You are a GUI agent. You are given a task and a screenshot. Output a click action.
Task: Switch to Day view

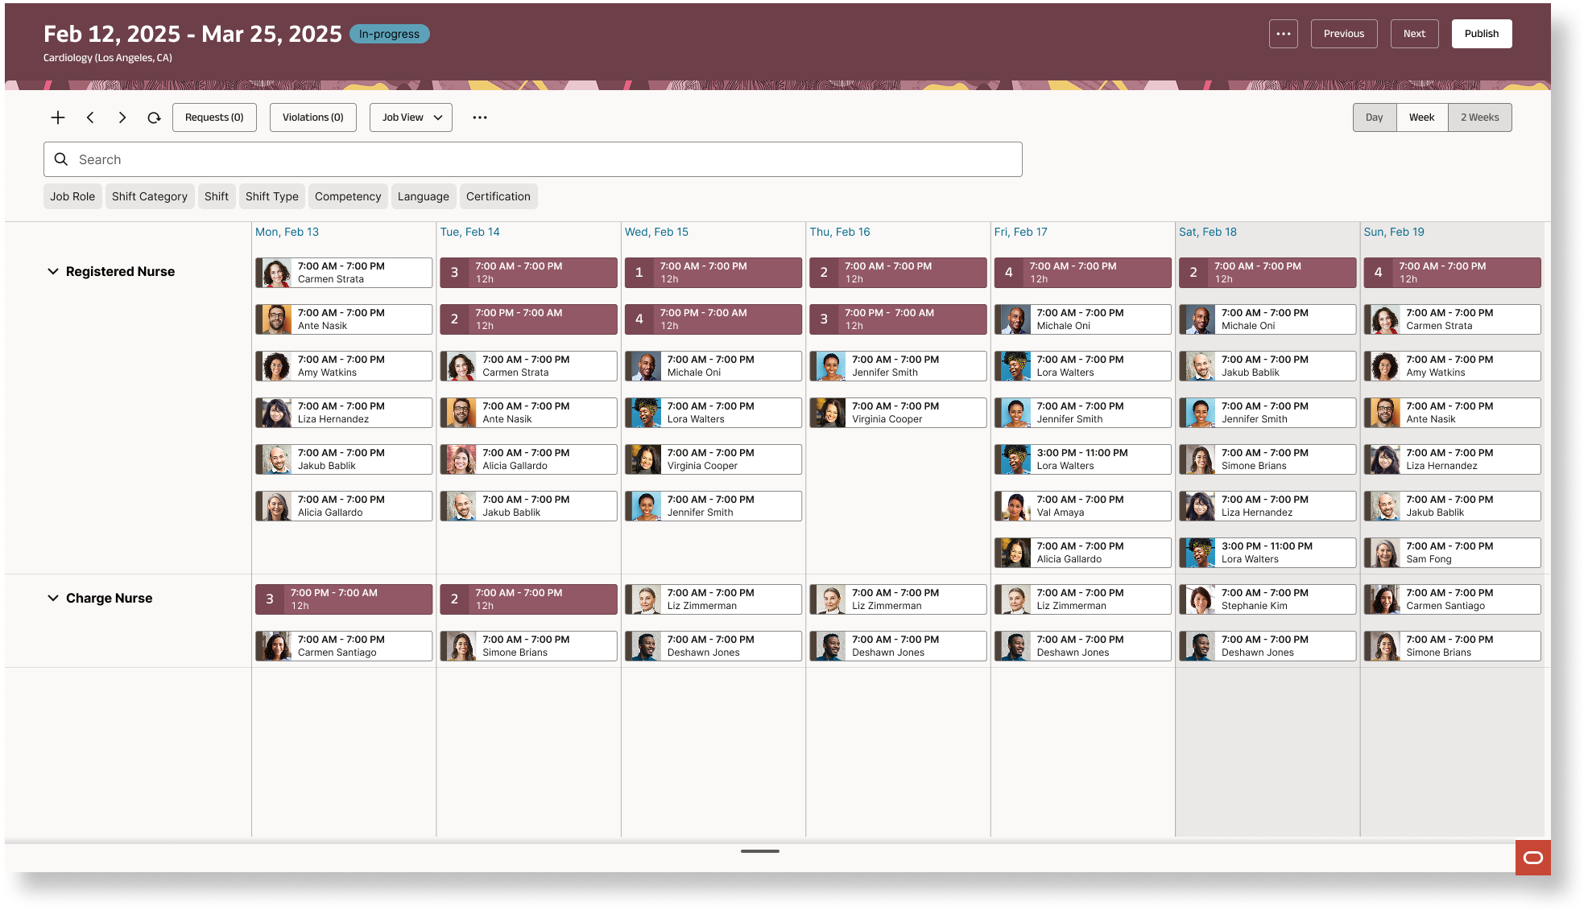(1375, 117)
